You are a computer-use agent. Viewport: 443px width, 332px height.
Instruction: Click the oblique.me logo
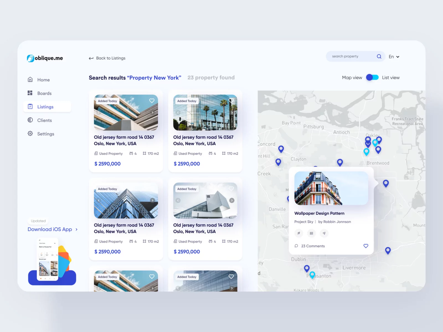pyautogui.click(x=45, y=58)
